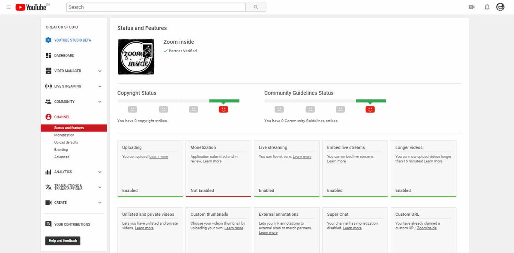Open the notifications bell
This screenshot has width=514, height=253.
coord(487,7)
